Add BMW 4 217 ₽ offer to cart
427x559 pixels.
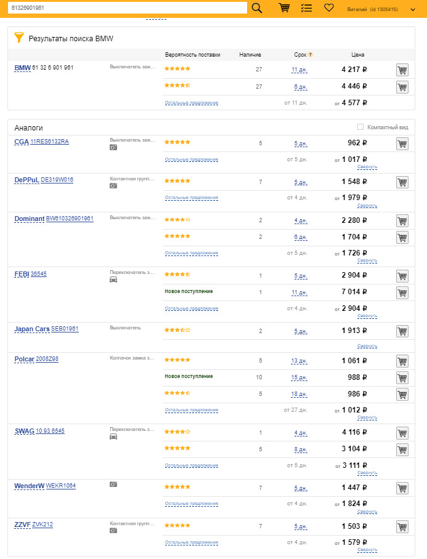402,70
